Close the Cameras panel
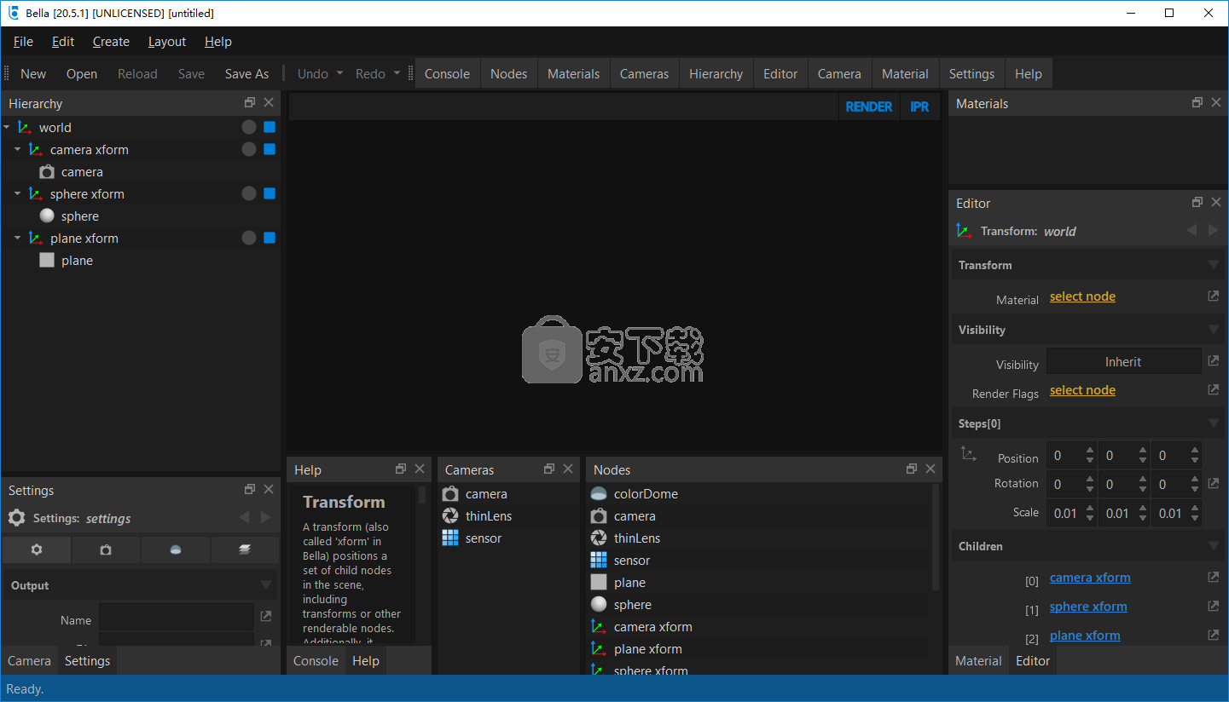1229x702 pixels. pos(568,469)
